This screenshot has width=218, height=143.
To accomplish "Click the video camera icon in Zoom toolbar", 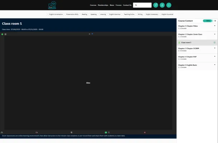I will pos(37,132).
